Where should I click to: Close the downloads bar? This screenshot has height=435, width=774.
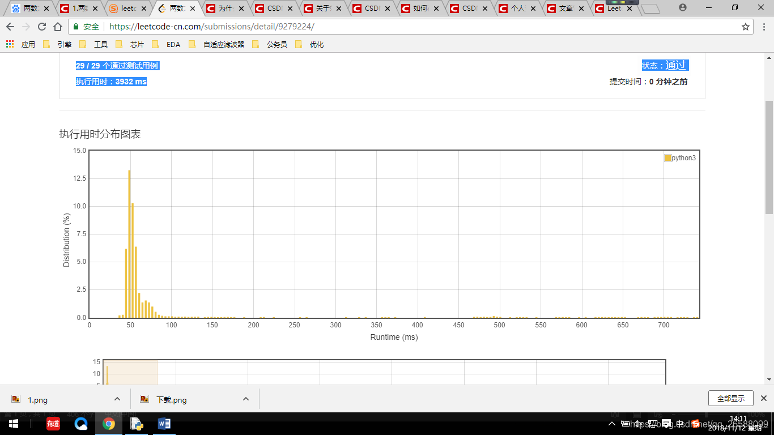click(764, 398)
